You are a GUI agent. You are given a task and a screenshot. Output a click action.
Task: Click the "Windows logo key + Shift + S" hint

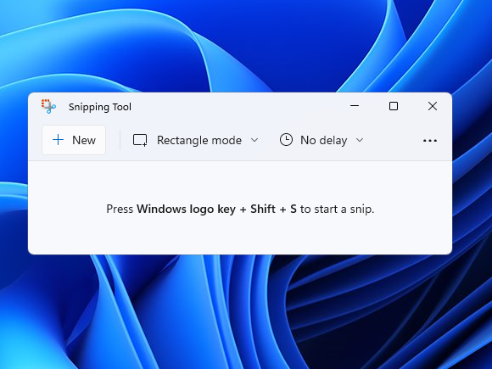[216, 209]
